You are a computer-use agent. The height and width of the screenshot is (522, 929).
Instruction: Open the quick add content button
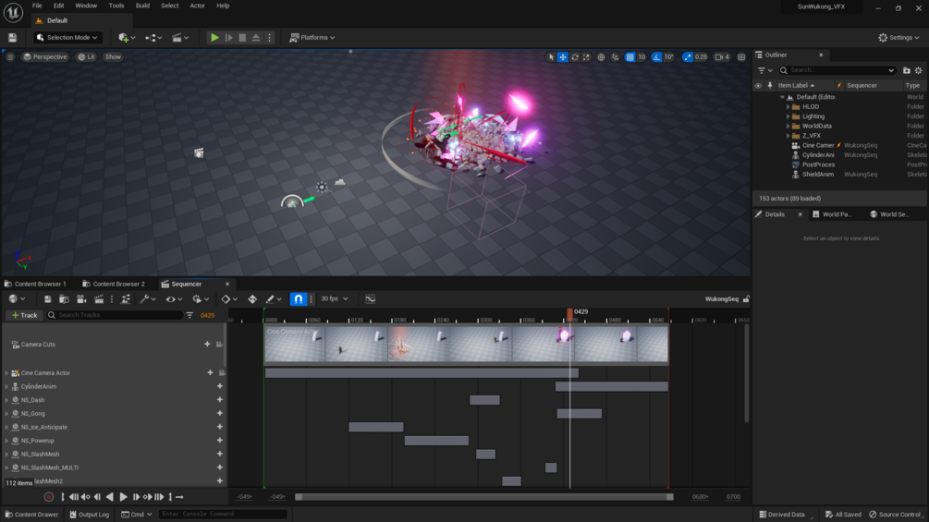(x=127, y=37)
